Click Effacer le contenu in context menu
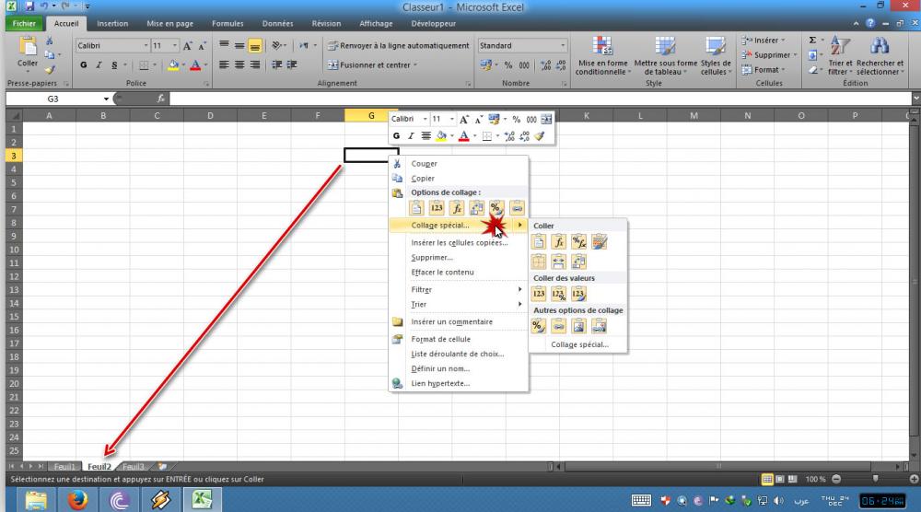This screenshot has width=921, height=512. click(x=459, y=273)
